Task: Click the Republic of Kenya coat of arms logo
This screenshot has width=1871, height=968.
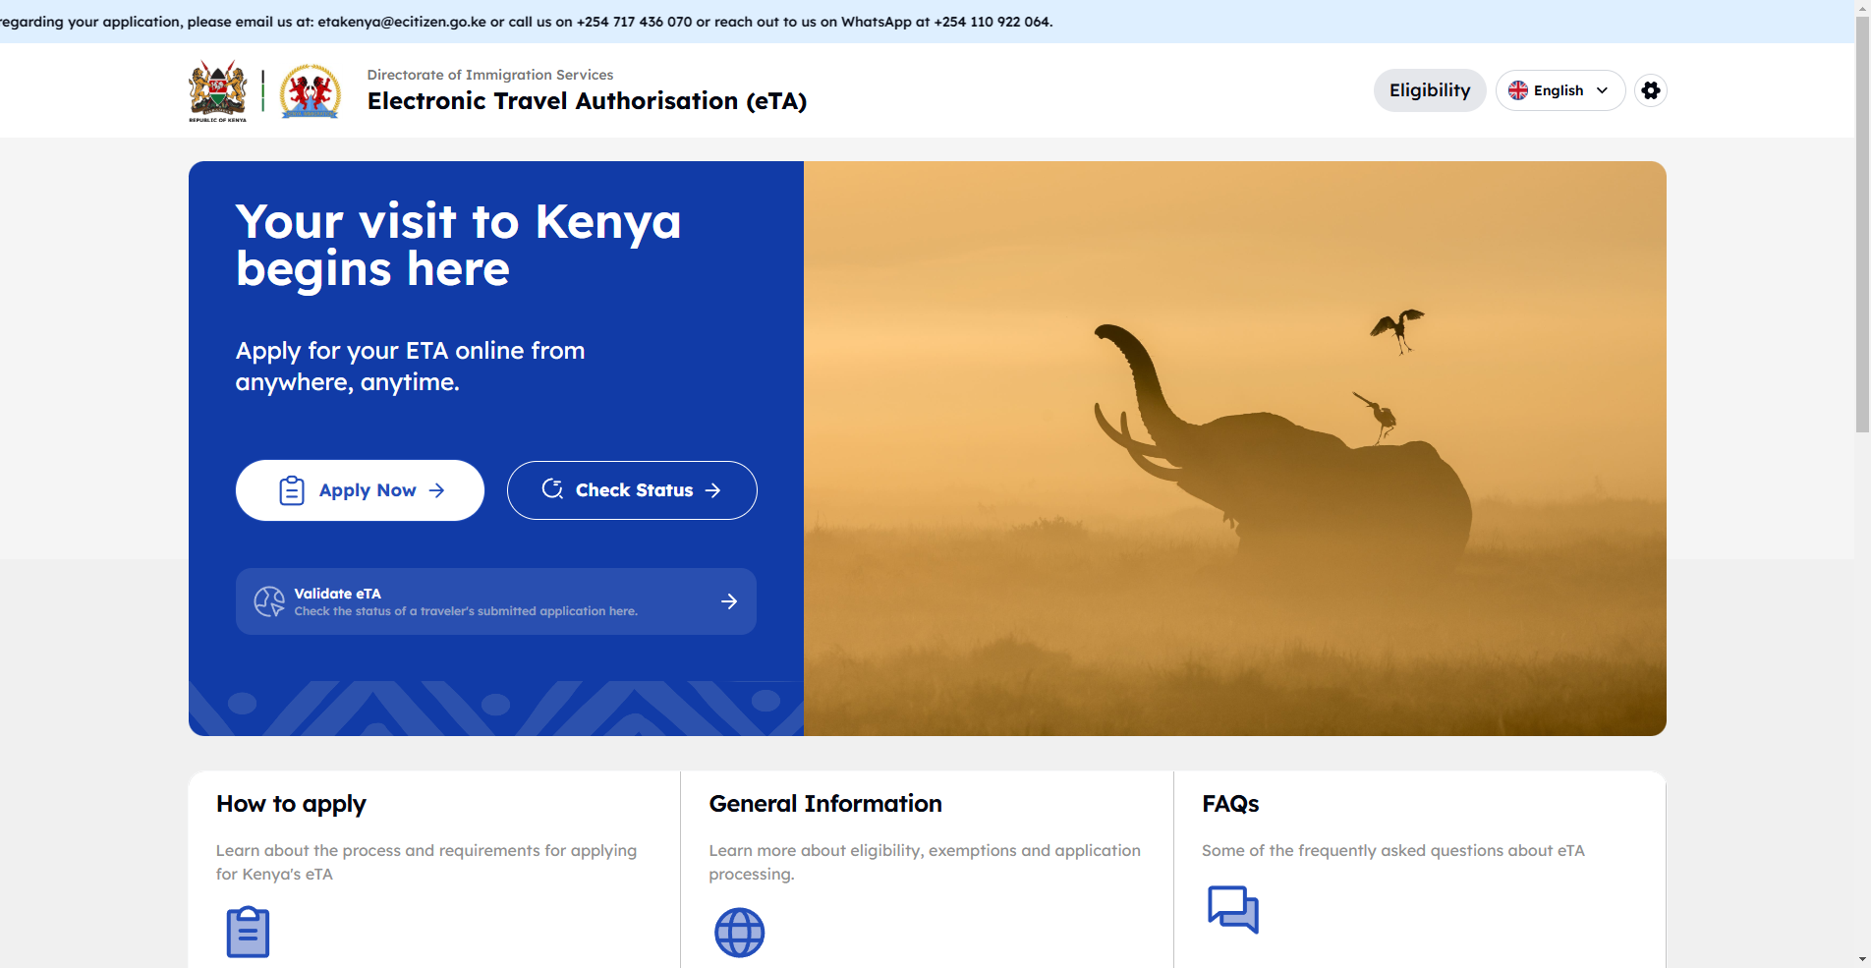Action: [218, 90]
